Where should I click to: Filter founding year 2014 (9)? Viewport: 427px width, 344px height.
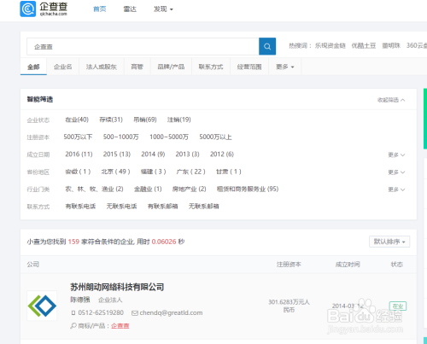153,155
